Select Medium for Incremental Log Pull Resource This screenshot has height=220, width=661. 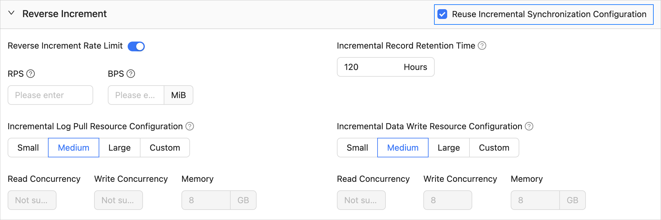coord(74,148)
